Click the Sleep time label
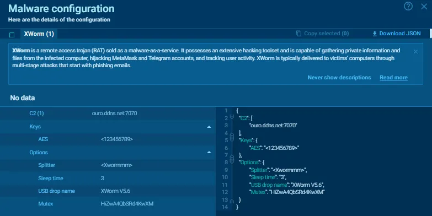Image resolution: width=432 pixels, height=216 pixels. (51, 179)
